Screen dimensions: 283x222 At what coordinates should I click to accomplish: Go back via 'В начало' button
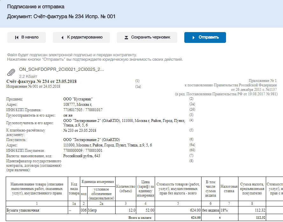coord(26,37)
